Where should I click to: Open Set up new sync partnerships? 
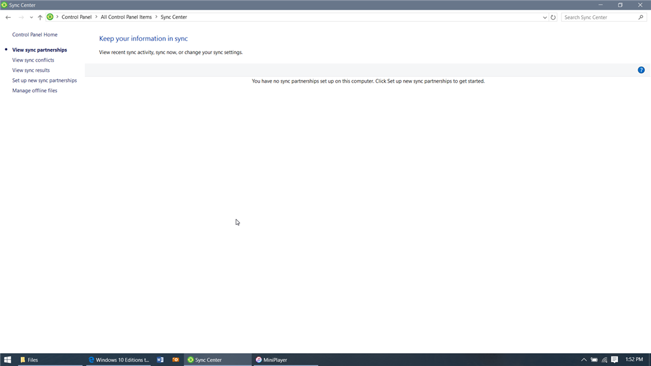coord(44,80)
